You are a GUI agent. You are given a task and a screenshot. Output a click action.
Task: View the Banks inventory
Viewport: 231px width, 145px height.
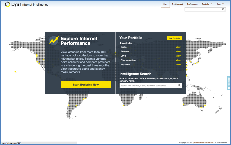pos(178,47)
